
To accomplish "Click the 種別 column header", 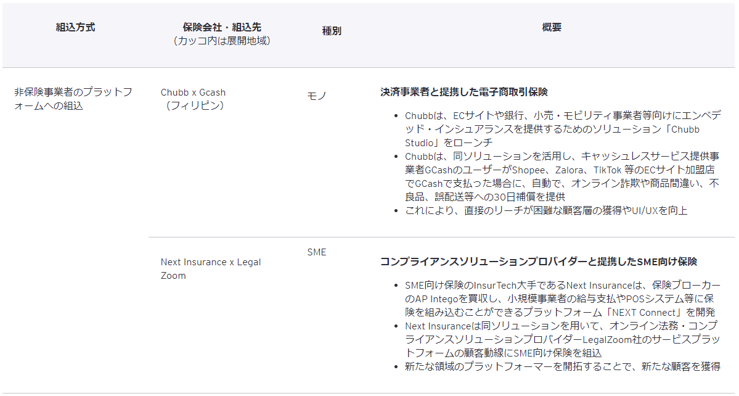I will (x=332, y=31).
